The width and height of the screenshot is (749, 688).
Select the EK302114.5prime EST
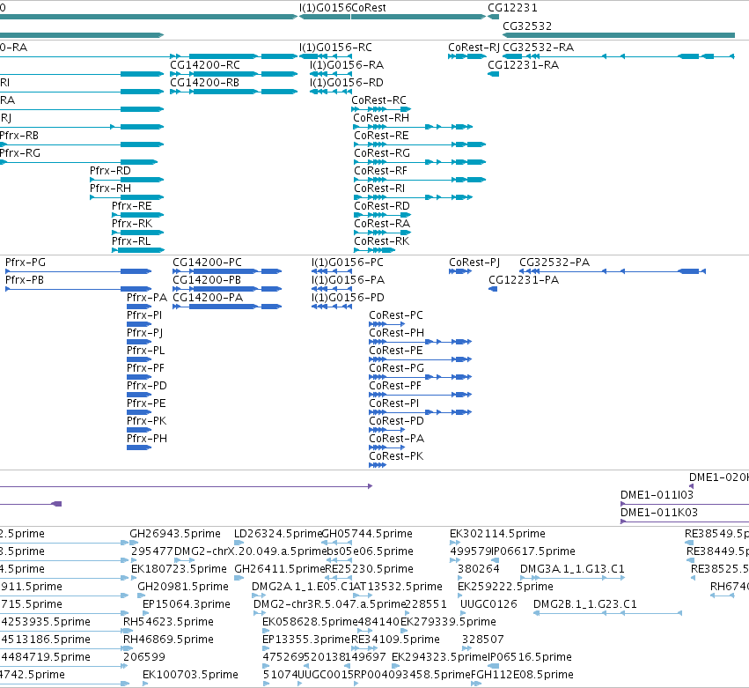497,534
